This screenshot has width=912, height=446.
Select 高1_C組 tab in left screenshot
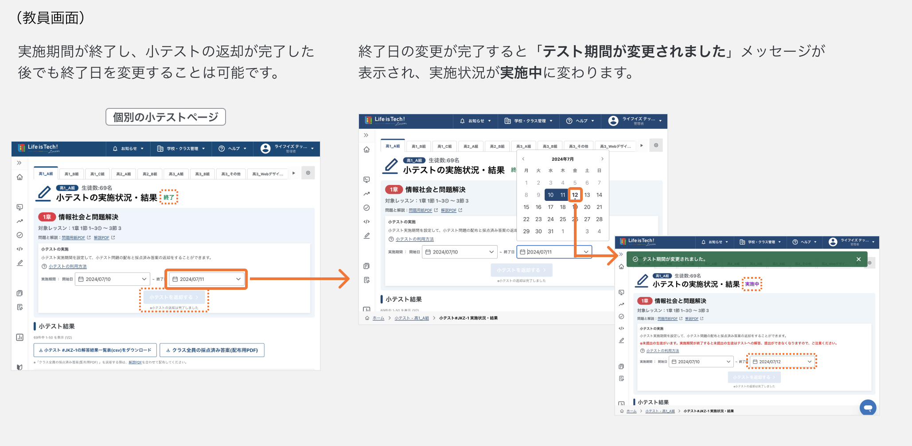pyautogui.click(x=97, y=174)
